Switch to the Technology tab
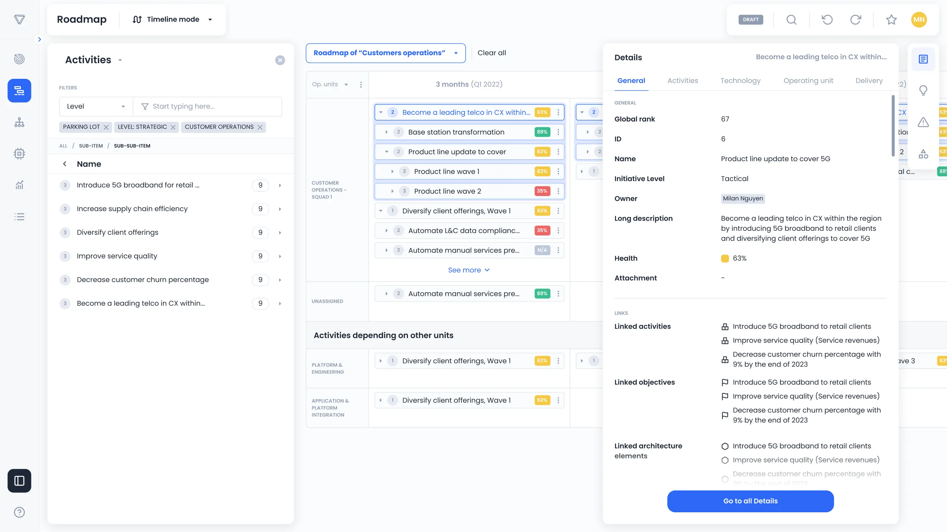947x532 pixels. pos(740,81)
